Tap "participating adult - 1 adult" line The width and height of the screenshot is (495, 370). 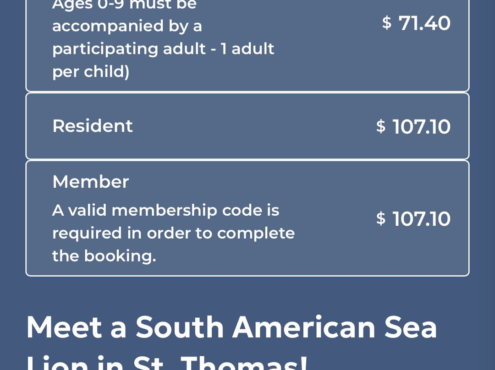[x=163, y=49]
